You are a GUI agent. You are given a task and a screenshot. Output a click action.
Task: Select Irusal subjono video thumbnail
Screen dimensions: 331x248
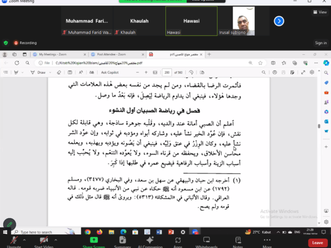[x=244, y=21]
